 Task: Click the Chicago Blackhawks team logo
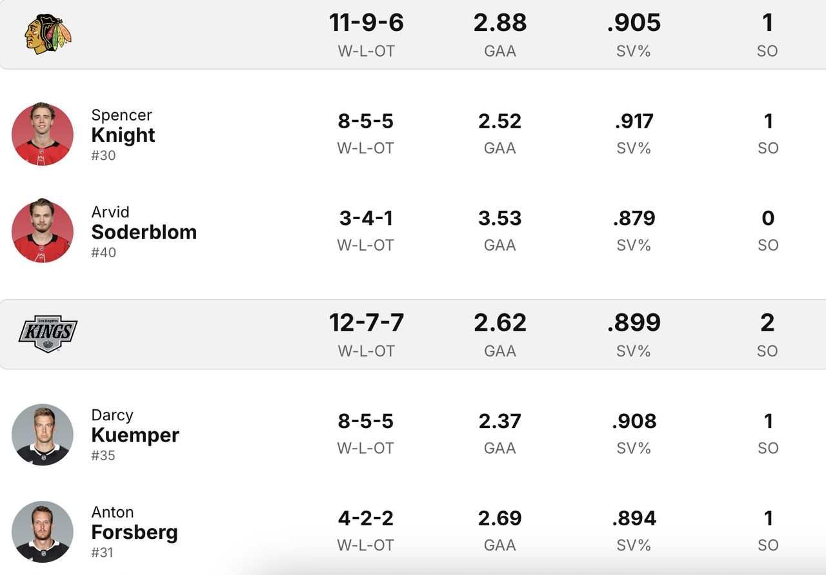pyautogui.click(x=48, y=34)
